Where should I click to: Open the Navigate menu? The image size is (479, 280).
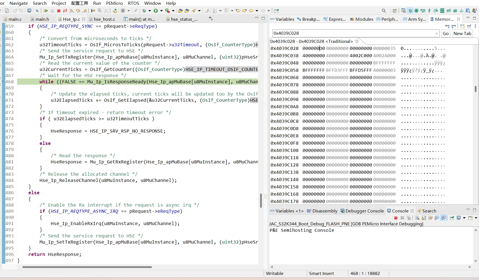coord(19,3)
